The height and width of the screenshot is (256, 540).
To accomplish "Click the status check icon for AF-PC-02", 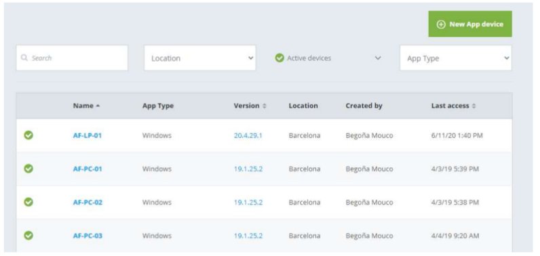I will (x=28, y=202).
